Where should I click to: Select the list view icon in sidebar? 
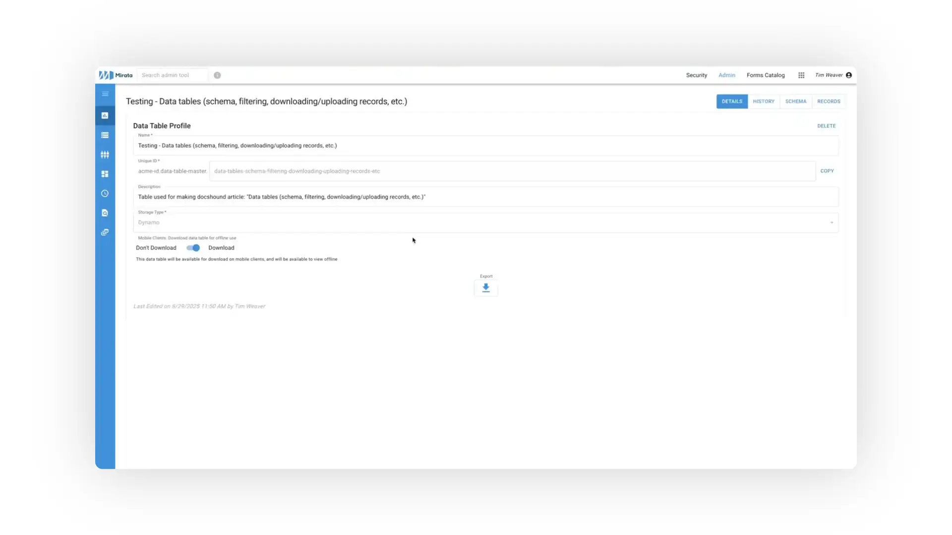(x=105, y=135)
